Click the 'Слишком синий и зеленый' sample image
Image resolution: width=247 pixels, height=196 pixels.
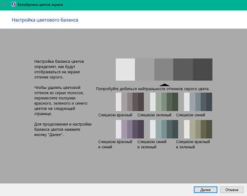tap(164, 129)
